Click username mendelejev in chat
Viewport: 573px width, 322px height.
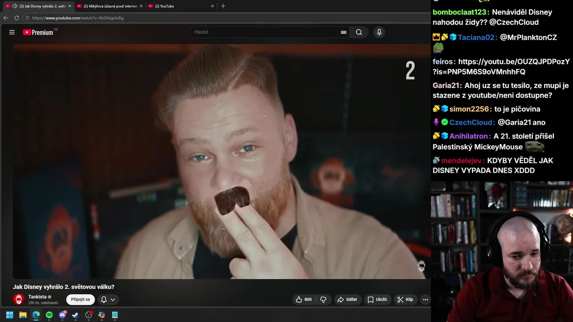(x=461, y=161)
